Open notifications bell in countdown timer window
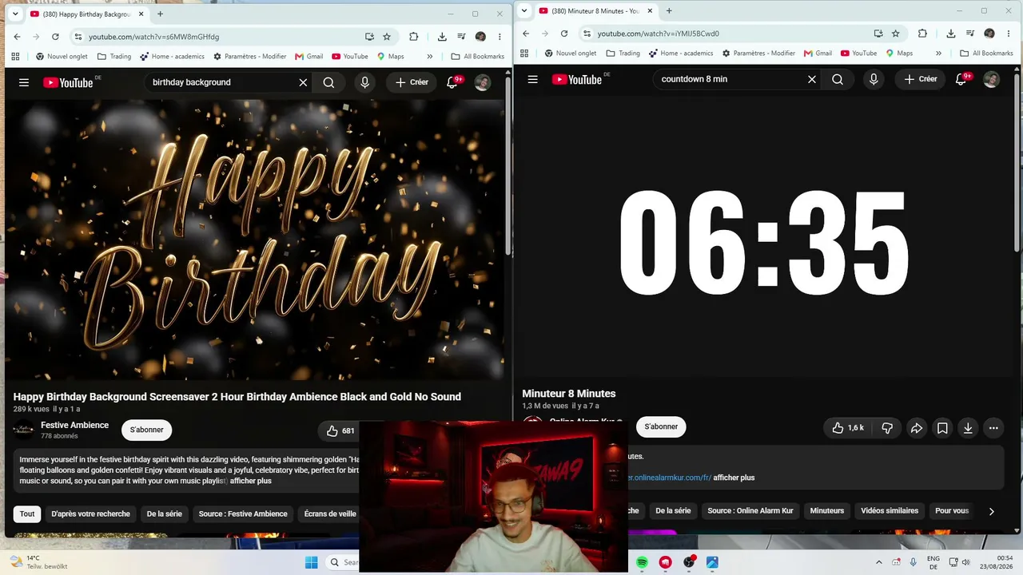This screenshot has width=1023, height=575. coord(961,79)
